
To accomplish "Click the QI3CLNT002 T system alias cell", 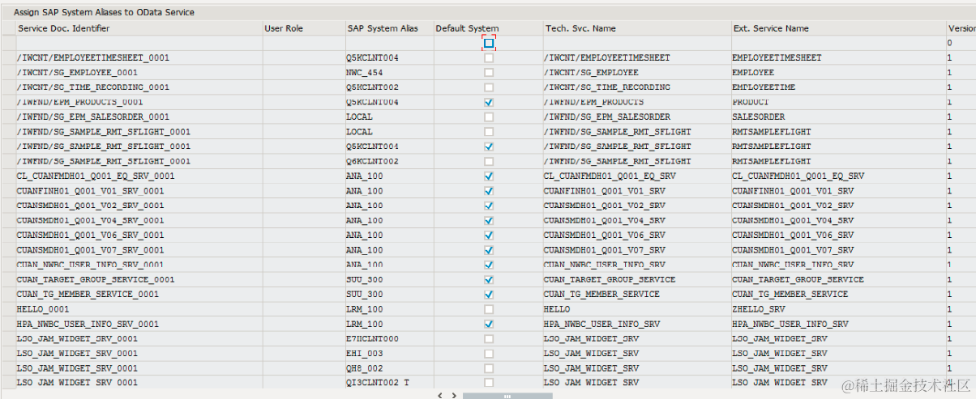I will tap(389, 383).
